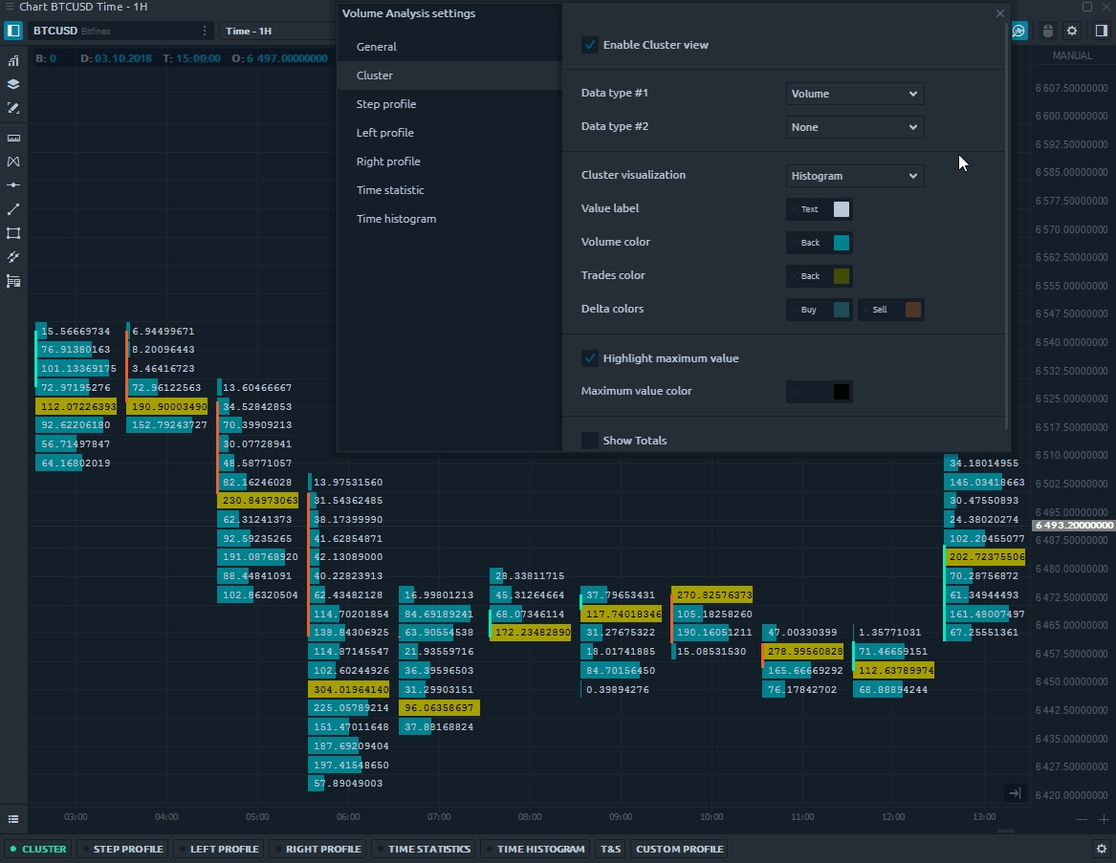The image size is (1116, 863).
Task: Select the trend line drawing tool
Action: point(13,209)
